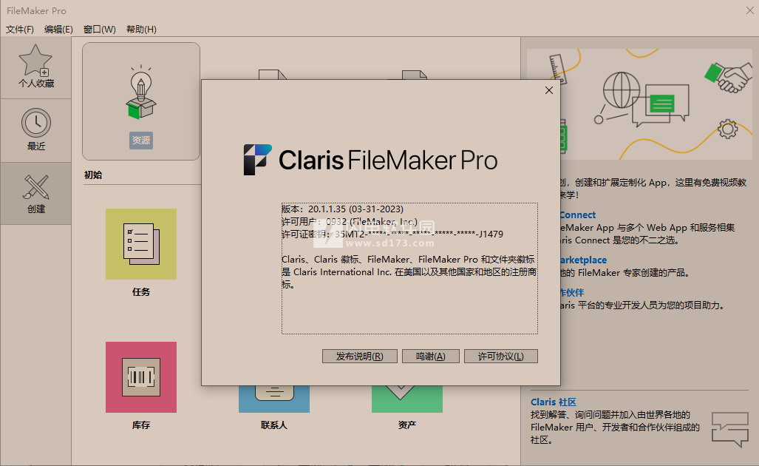Choose the 资产 assets template

click(x=407, y=399)
